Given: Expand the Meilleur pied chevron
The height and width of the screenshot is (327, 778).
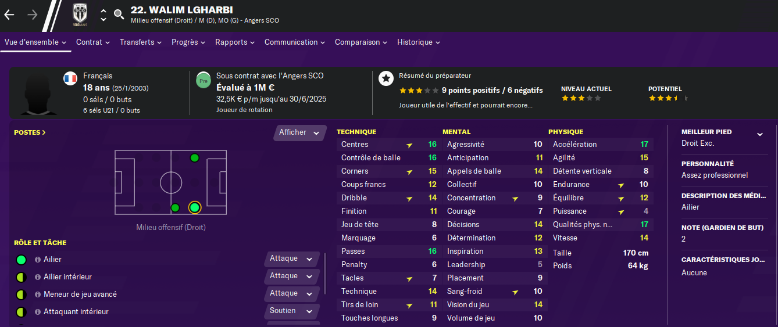Looking at the screenshot, I should [759, 135].
